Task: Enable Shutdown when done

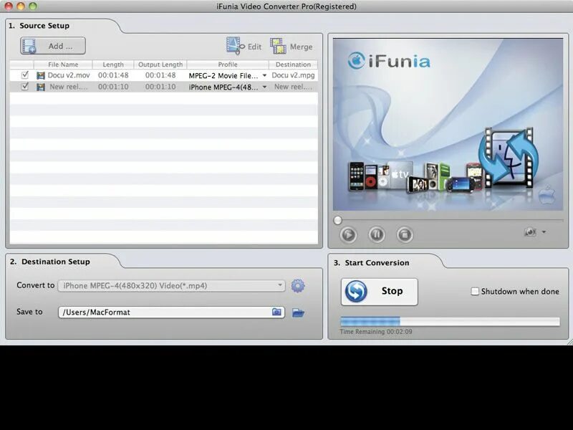Action: [x=475, y=292]
